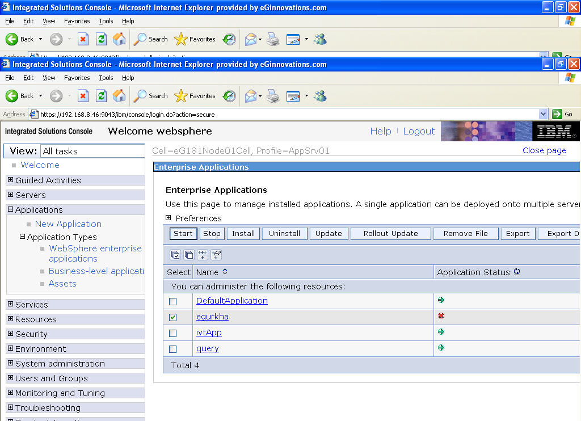Click the Back arrow in the front browser toolbar
The image size is (581, 421).
[12, 96]
